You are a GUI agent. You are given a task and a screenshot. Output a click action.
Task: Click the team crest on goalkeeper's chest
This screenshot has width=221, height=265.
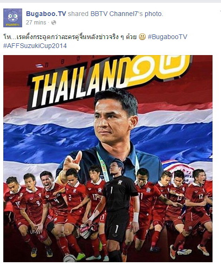120,182
